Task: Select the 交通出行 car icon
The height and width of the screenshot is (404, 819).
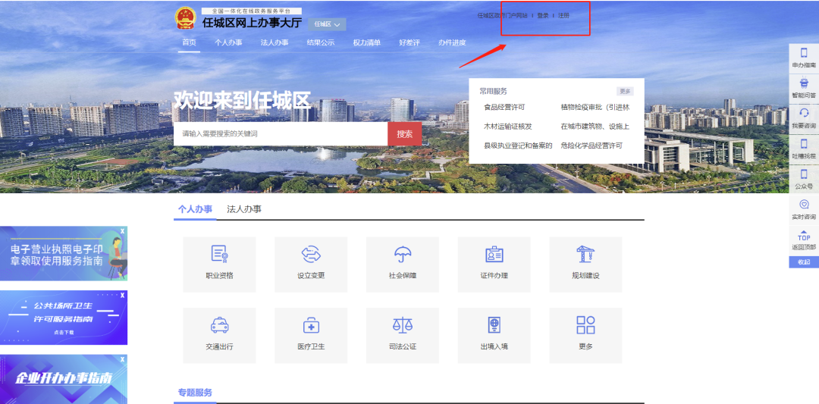Action: 219,325
